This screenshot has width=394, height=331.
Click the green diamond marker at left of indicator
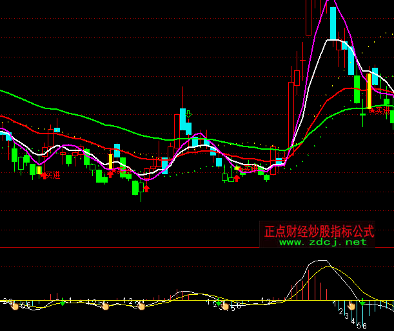click(63, 301)
